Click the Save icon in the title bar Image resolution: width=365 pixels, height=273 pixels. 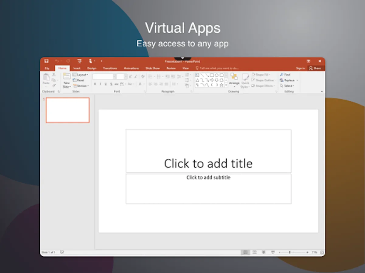pos(47,61)
